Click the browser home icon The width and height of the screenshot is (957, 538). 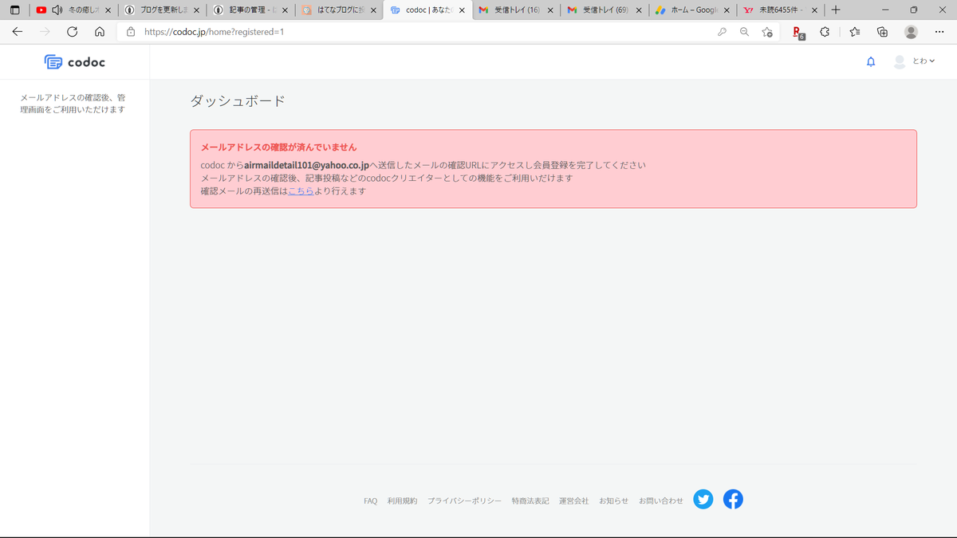pos(99,32)
